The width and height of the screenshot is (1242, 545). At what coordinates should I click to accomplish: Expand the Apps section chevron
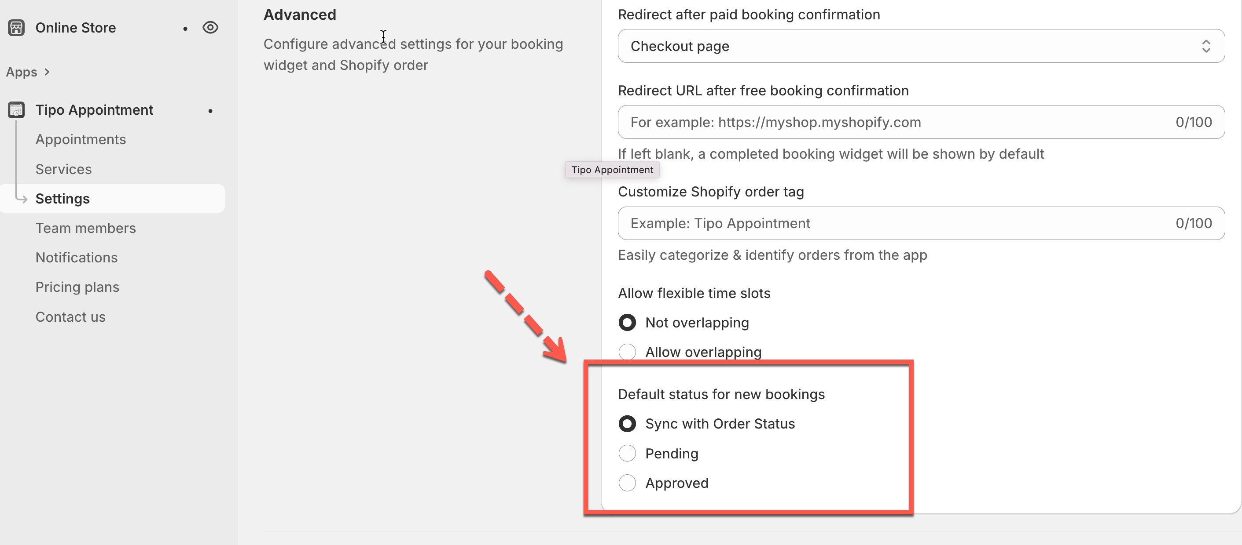47,72
